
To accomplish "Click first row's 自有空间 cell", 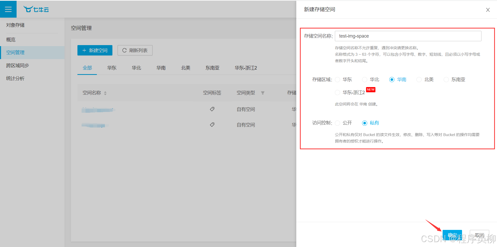I will click(x=246, y=109).
